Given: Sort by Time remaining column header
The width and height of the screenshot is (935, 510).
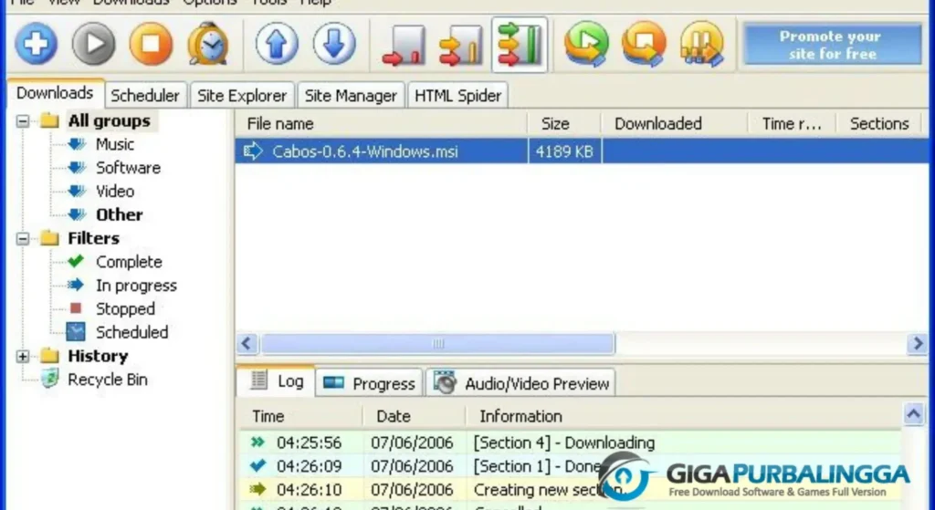Looking at the screenshot, I should pos(792,124).
